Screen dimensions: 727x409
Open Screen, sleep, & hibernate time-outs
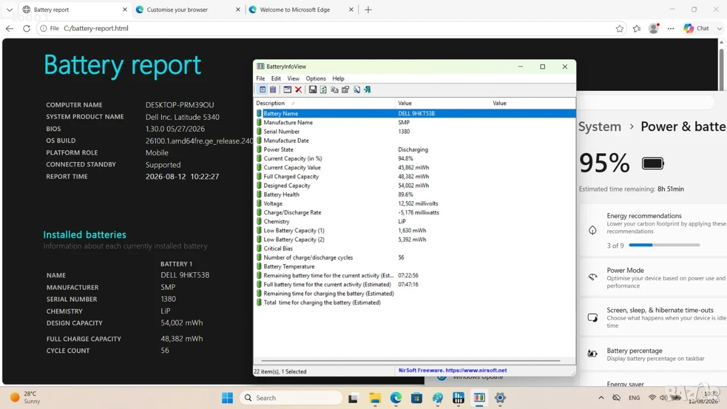pos(653,318)
